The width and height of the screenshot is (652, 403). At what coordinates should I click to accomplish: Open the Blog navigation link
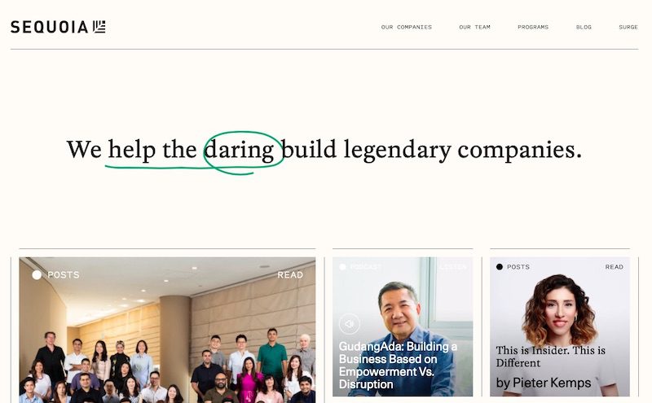click(584, 27)
